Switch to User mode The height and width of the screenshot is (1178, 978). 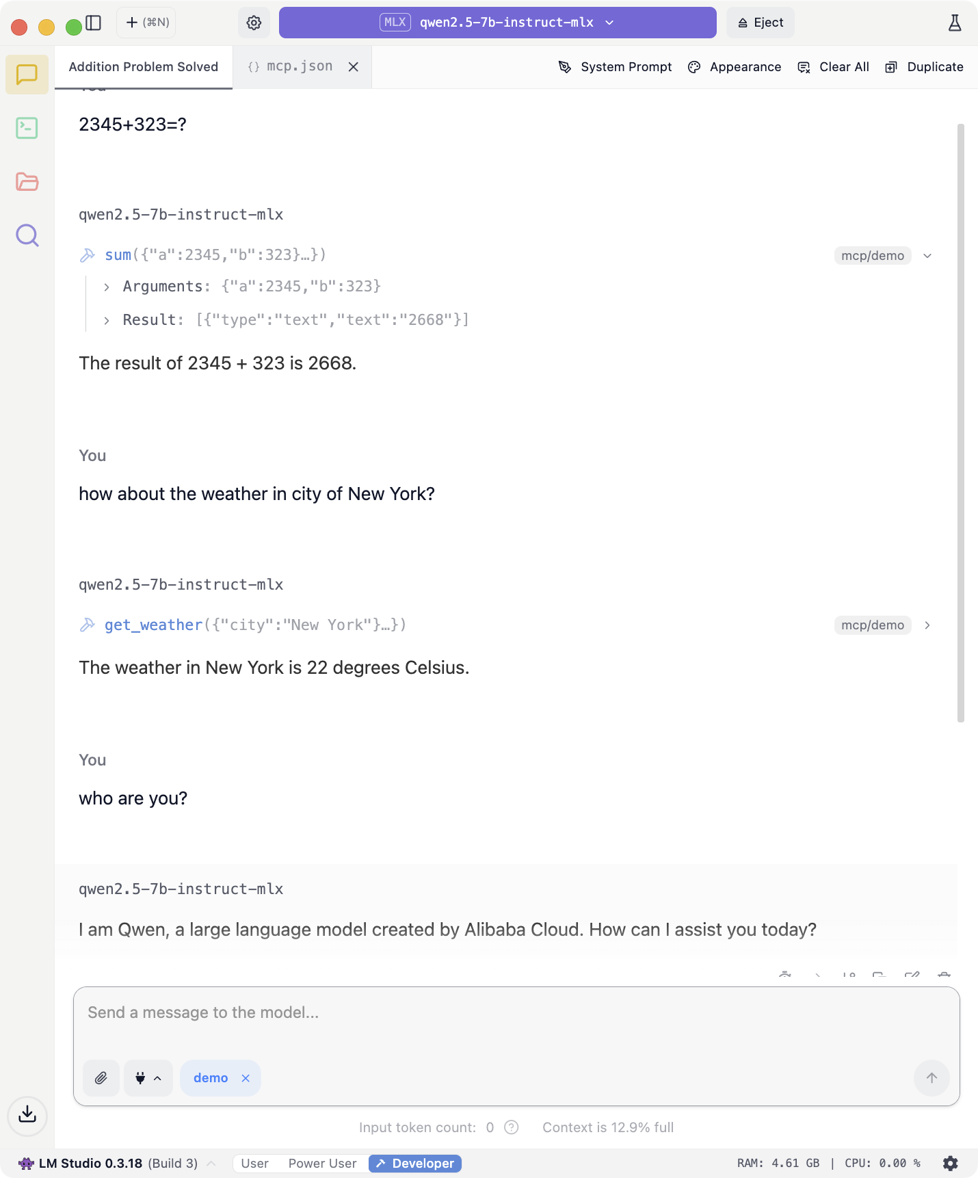(x=254, y=1163)
